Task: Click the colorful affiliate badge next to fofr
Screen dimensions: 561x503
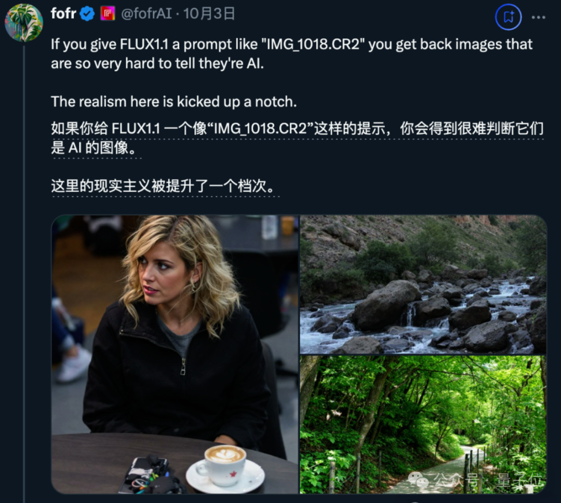Action: [108, 14]
